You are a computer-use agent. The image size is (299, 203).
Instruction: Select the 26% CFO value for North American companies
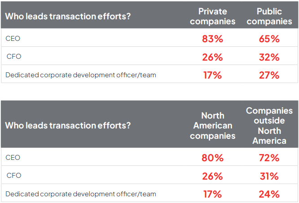pos(212,176)
